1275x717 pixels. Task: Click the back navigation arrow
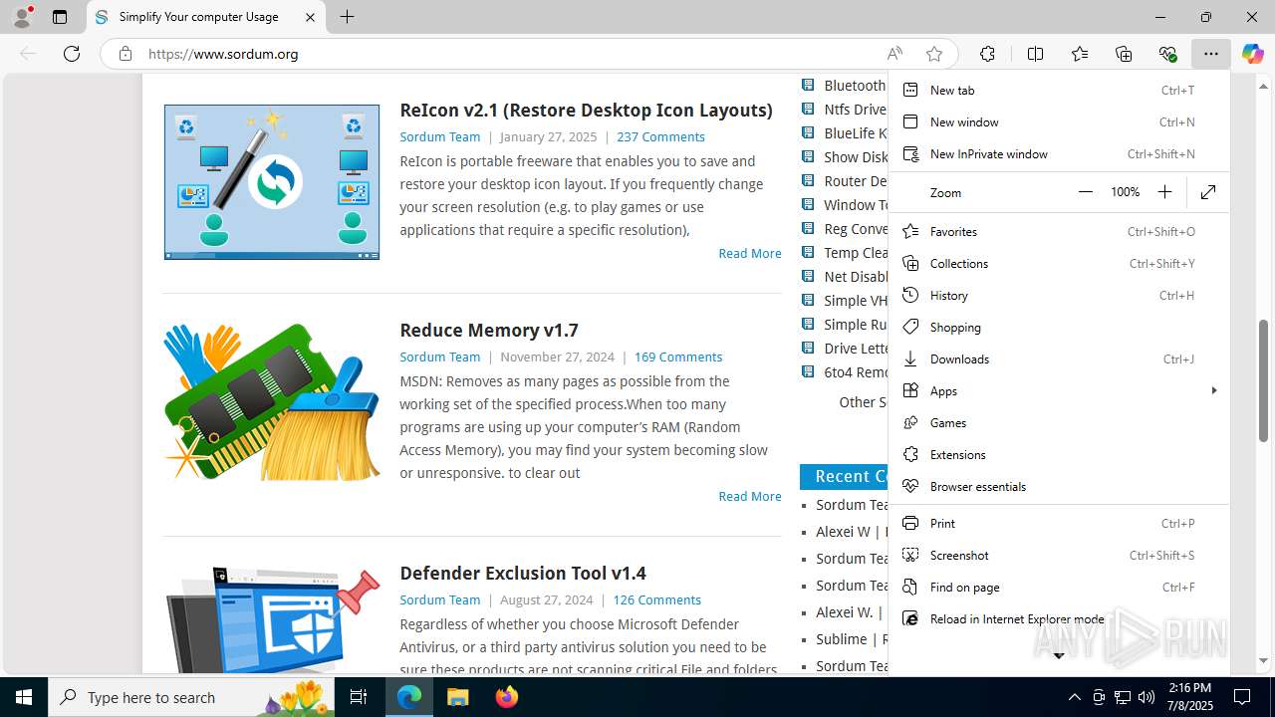tap(28, 54)
